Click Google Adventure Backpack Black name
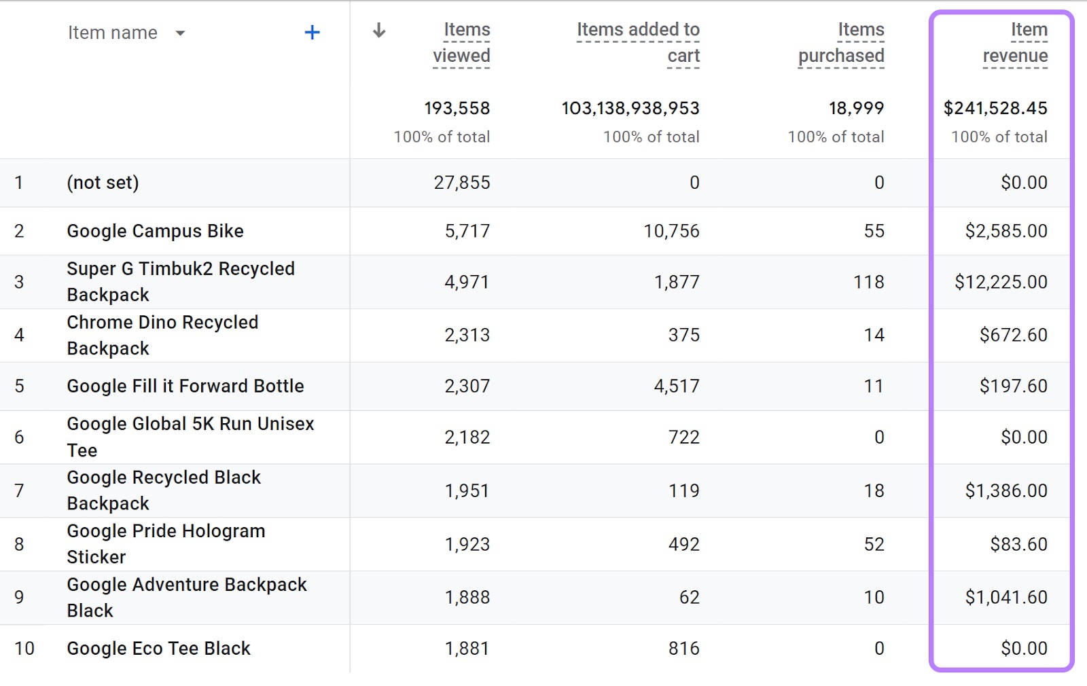The height and width of the screenshot is (686, 1087). click(x=187, y=597)
